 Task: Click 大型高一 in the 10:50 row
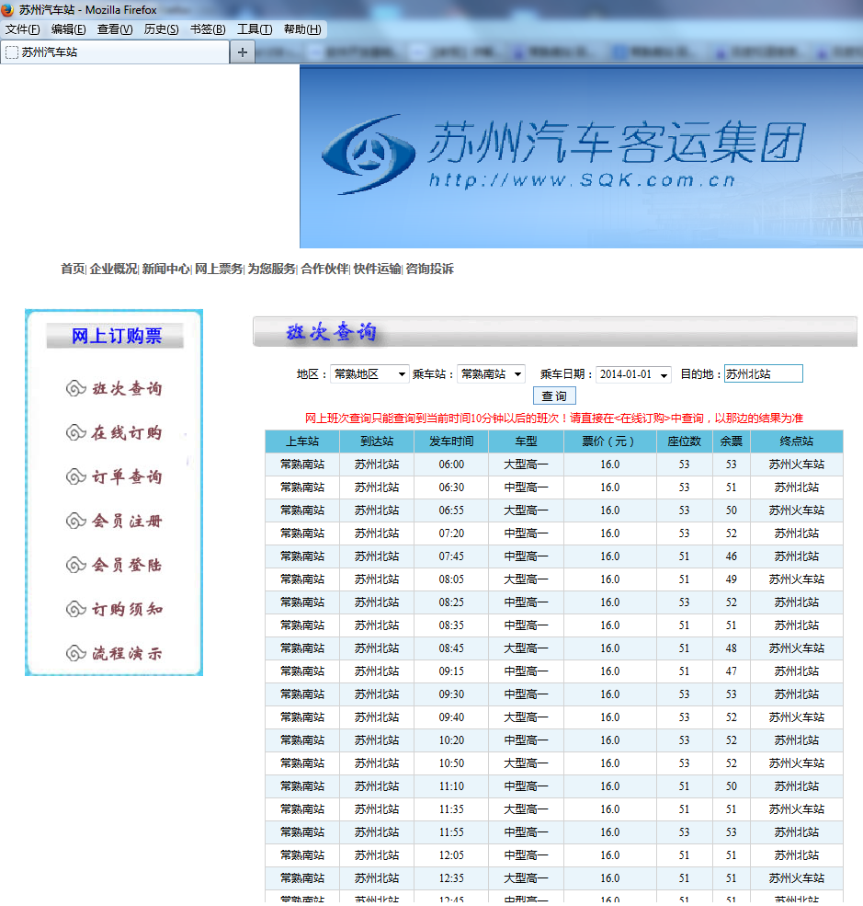526,763
